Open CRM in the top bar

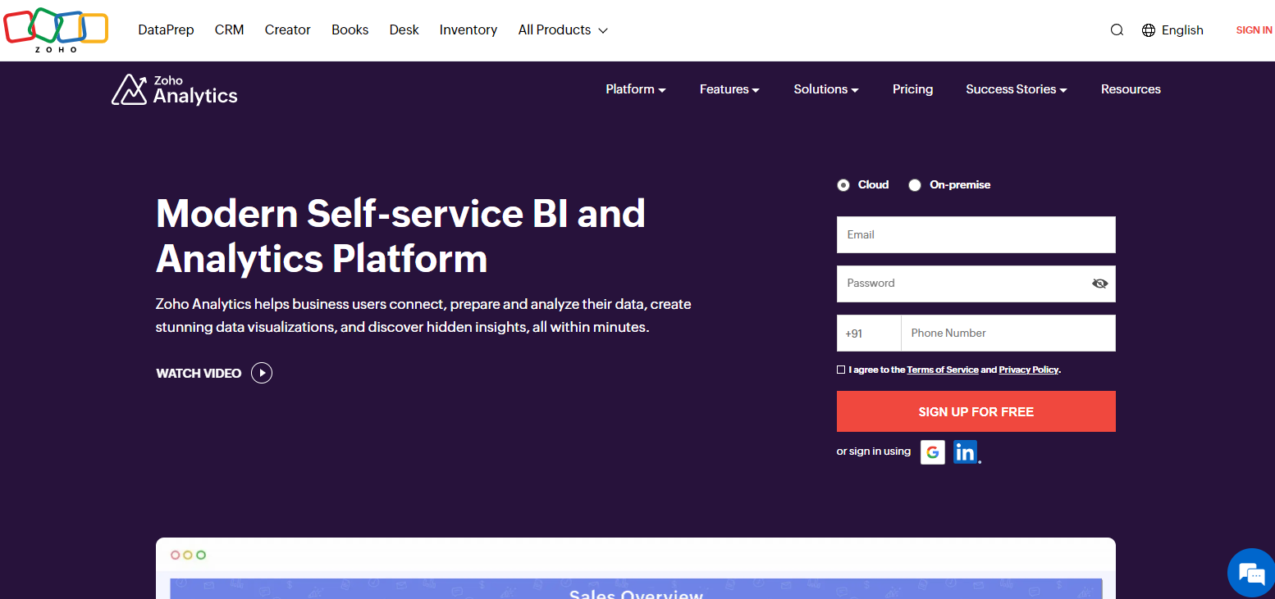[x=230, y=30]
